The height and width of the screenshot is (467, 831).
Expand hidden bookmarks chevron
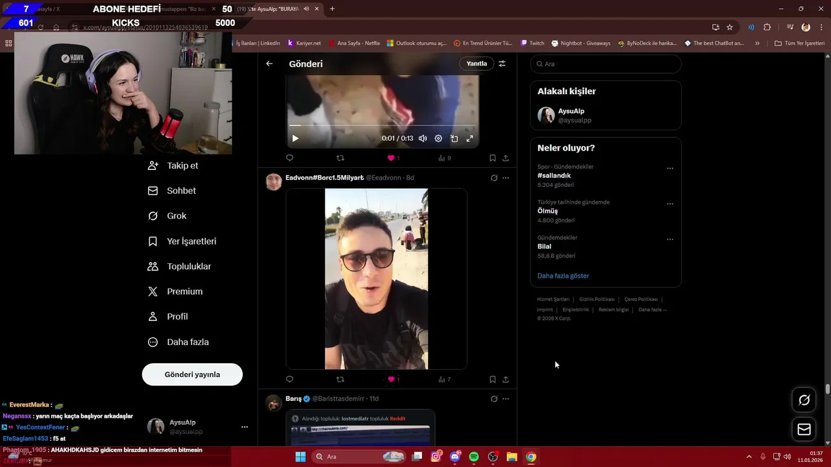click(x=757, y=43)
